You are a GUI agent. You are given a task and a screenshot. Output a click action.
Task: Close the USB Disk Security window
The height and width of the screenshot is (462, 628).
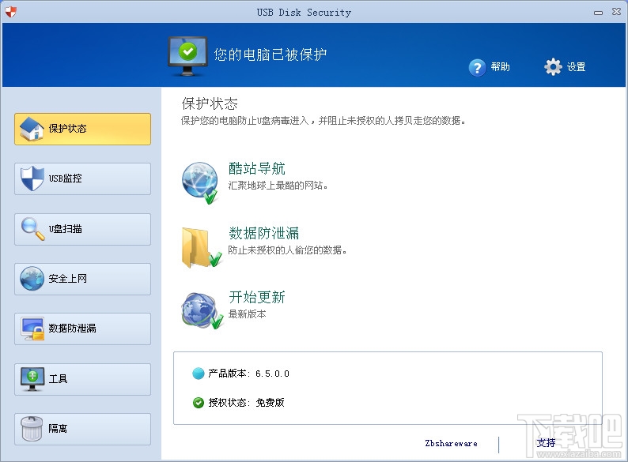pos(616,12)
